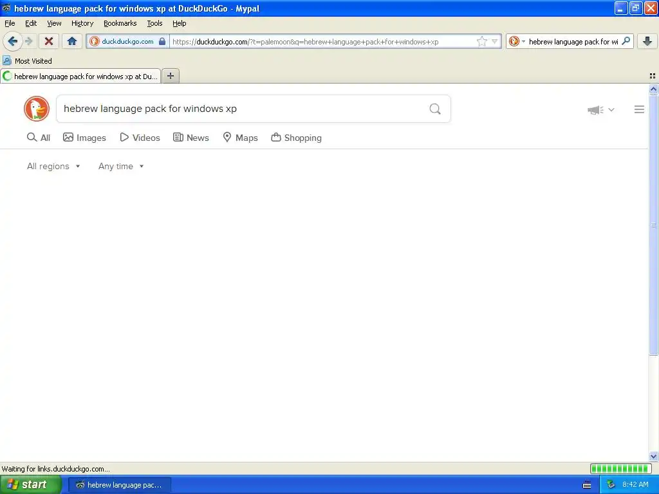The height and width of the screenshot is (494, 659).
Task: Switch to Images results
Action: tap(84, 138)
